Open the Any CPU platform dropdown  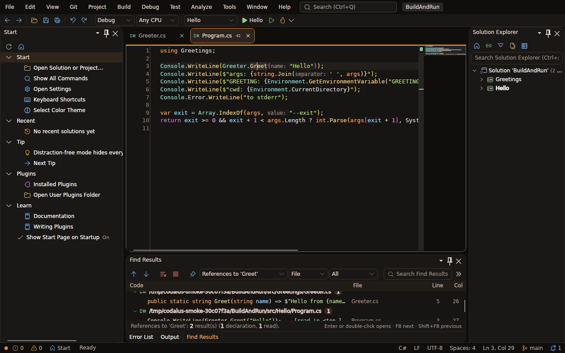pos(158,20)
